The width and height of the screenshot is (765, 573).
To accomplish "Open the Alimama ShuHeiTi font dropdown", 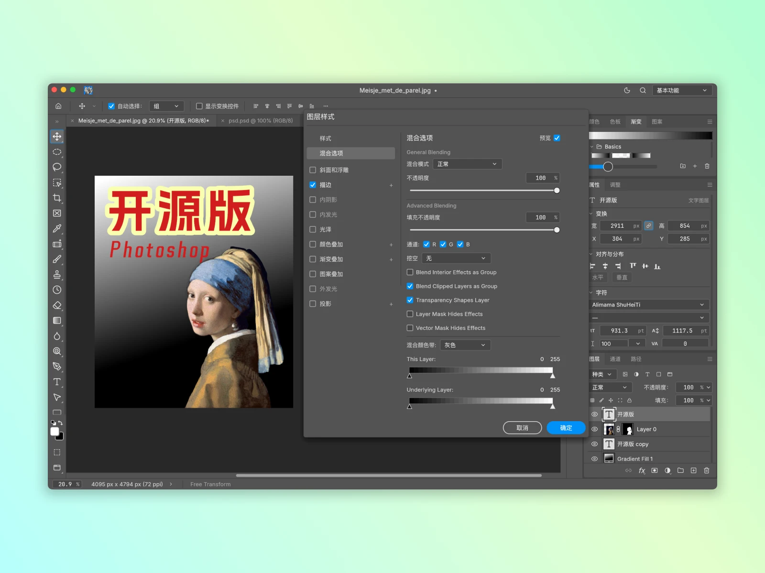I will point(649,305).
